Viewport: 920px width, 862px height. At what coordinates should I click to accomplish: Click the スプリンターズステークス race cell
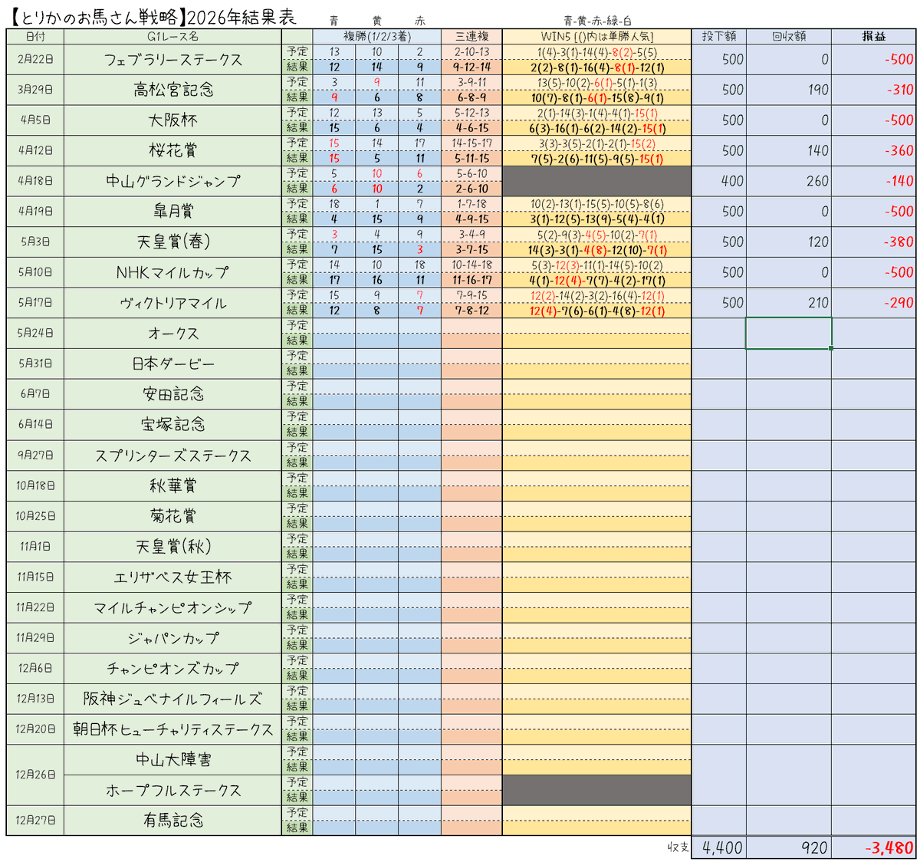[x=172, y=455]
